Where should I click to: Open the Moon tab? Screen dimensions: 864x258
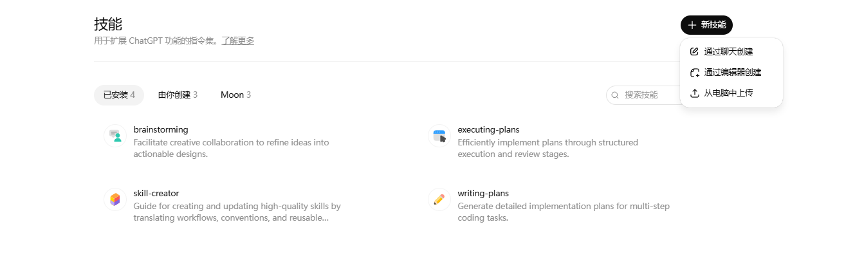(x=235, y=95)
